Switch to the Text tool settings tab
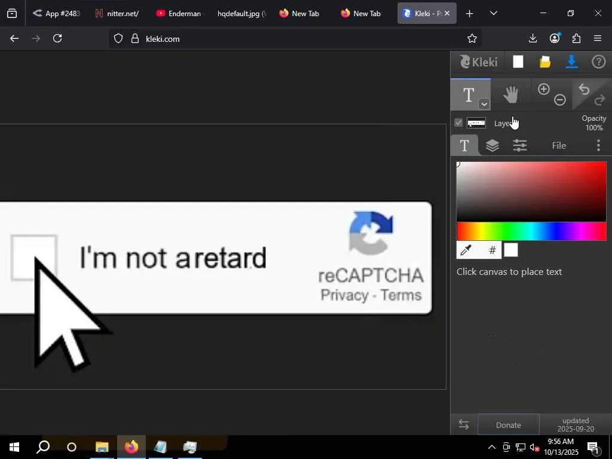The height and width of the screenshot is (459, 612). pos(464,146)
